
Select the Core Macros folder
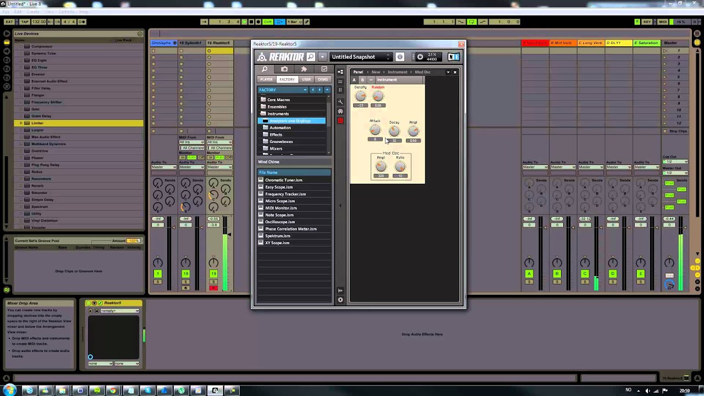pyautogui.click(x=278, y=100)
